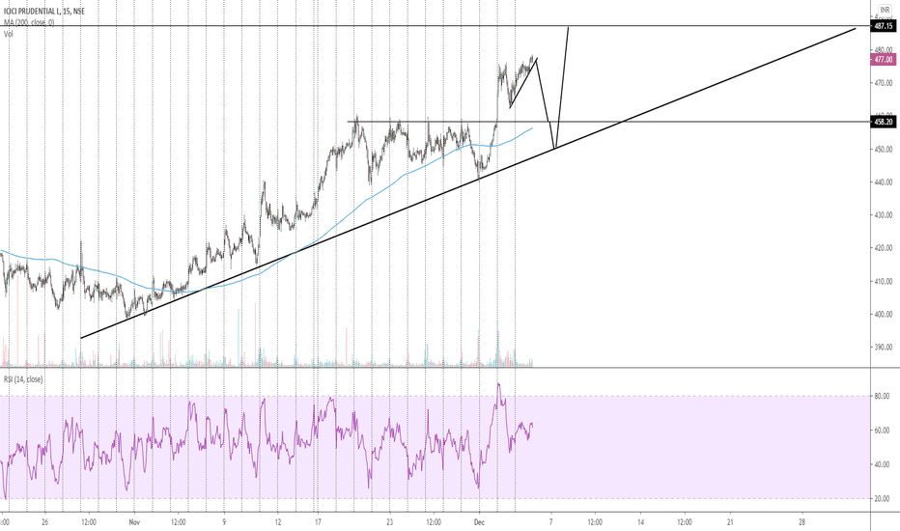
Task: Click 410.00 on the price axis
Action: pyautogui.click(x=884, y=281)
